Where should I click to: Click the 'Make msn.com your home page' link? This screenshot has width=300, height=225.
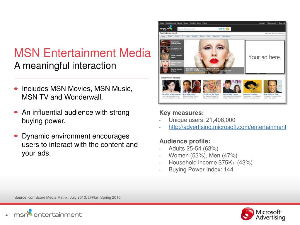click(275, 33)
